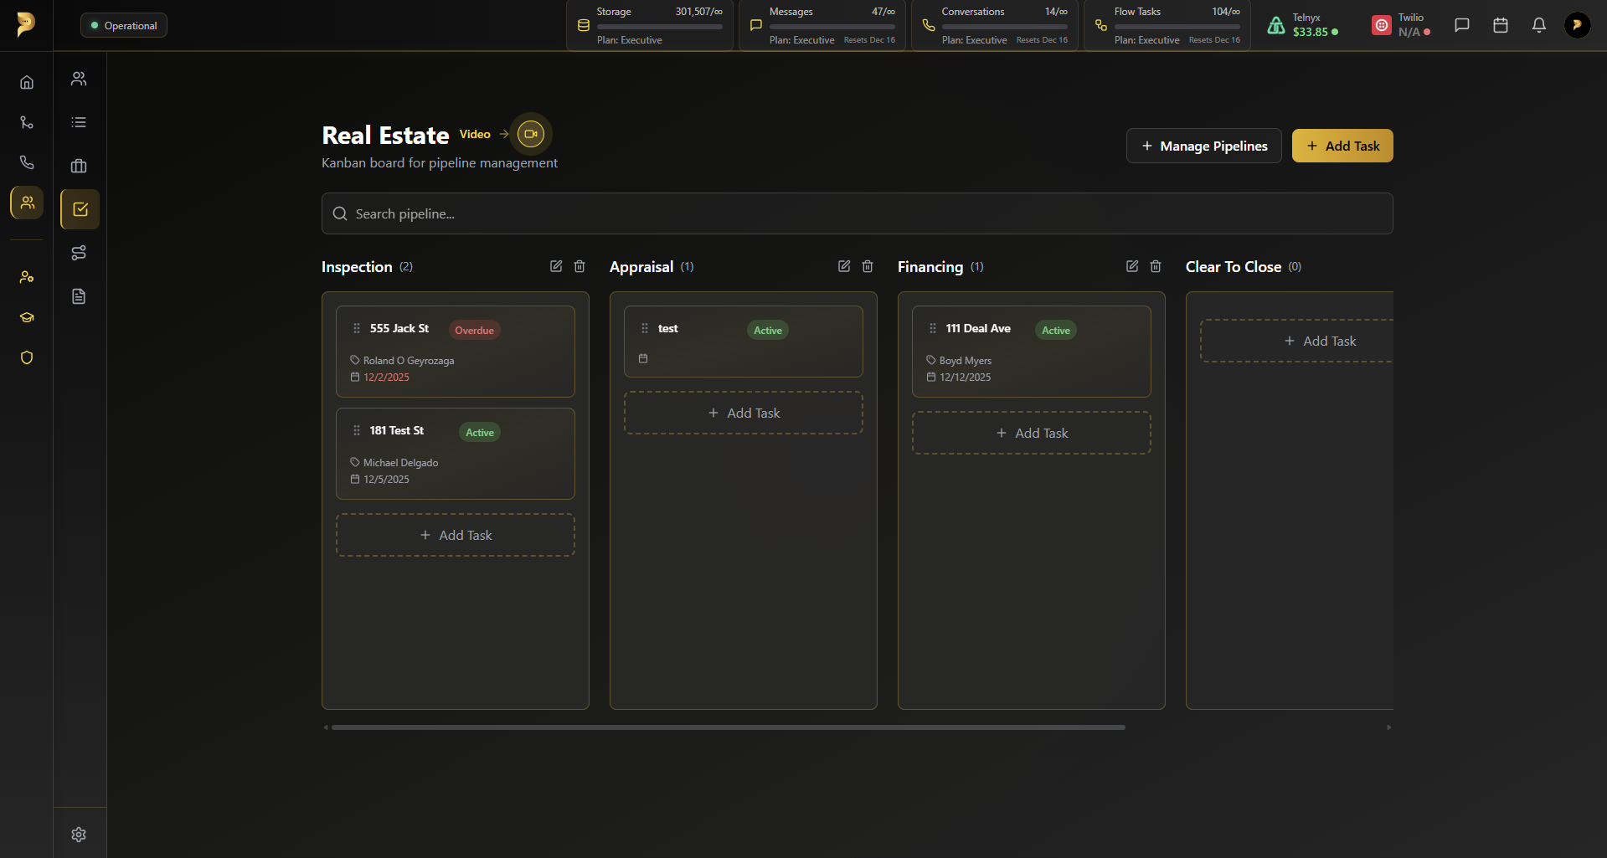Screen dimensions: 1607x858
Task: Add Task in the Appraisal column
Action: pos(744,413)
